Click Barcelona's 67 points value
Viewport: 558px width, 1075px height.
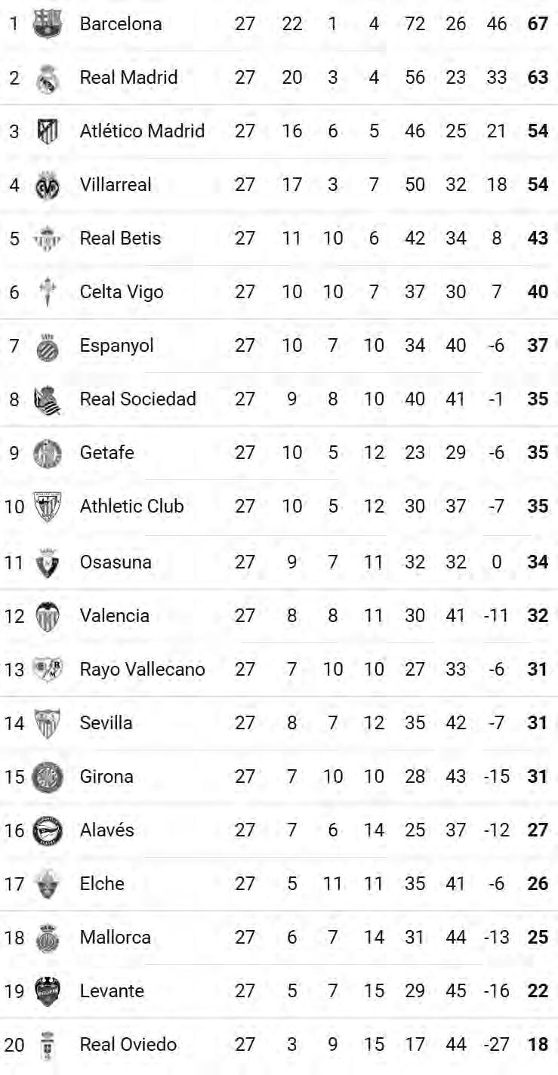[538, 23]
